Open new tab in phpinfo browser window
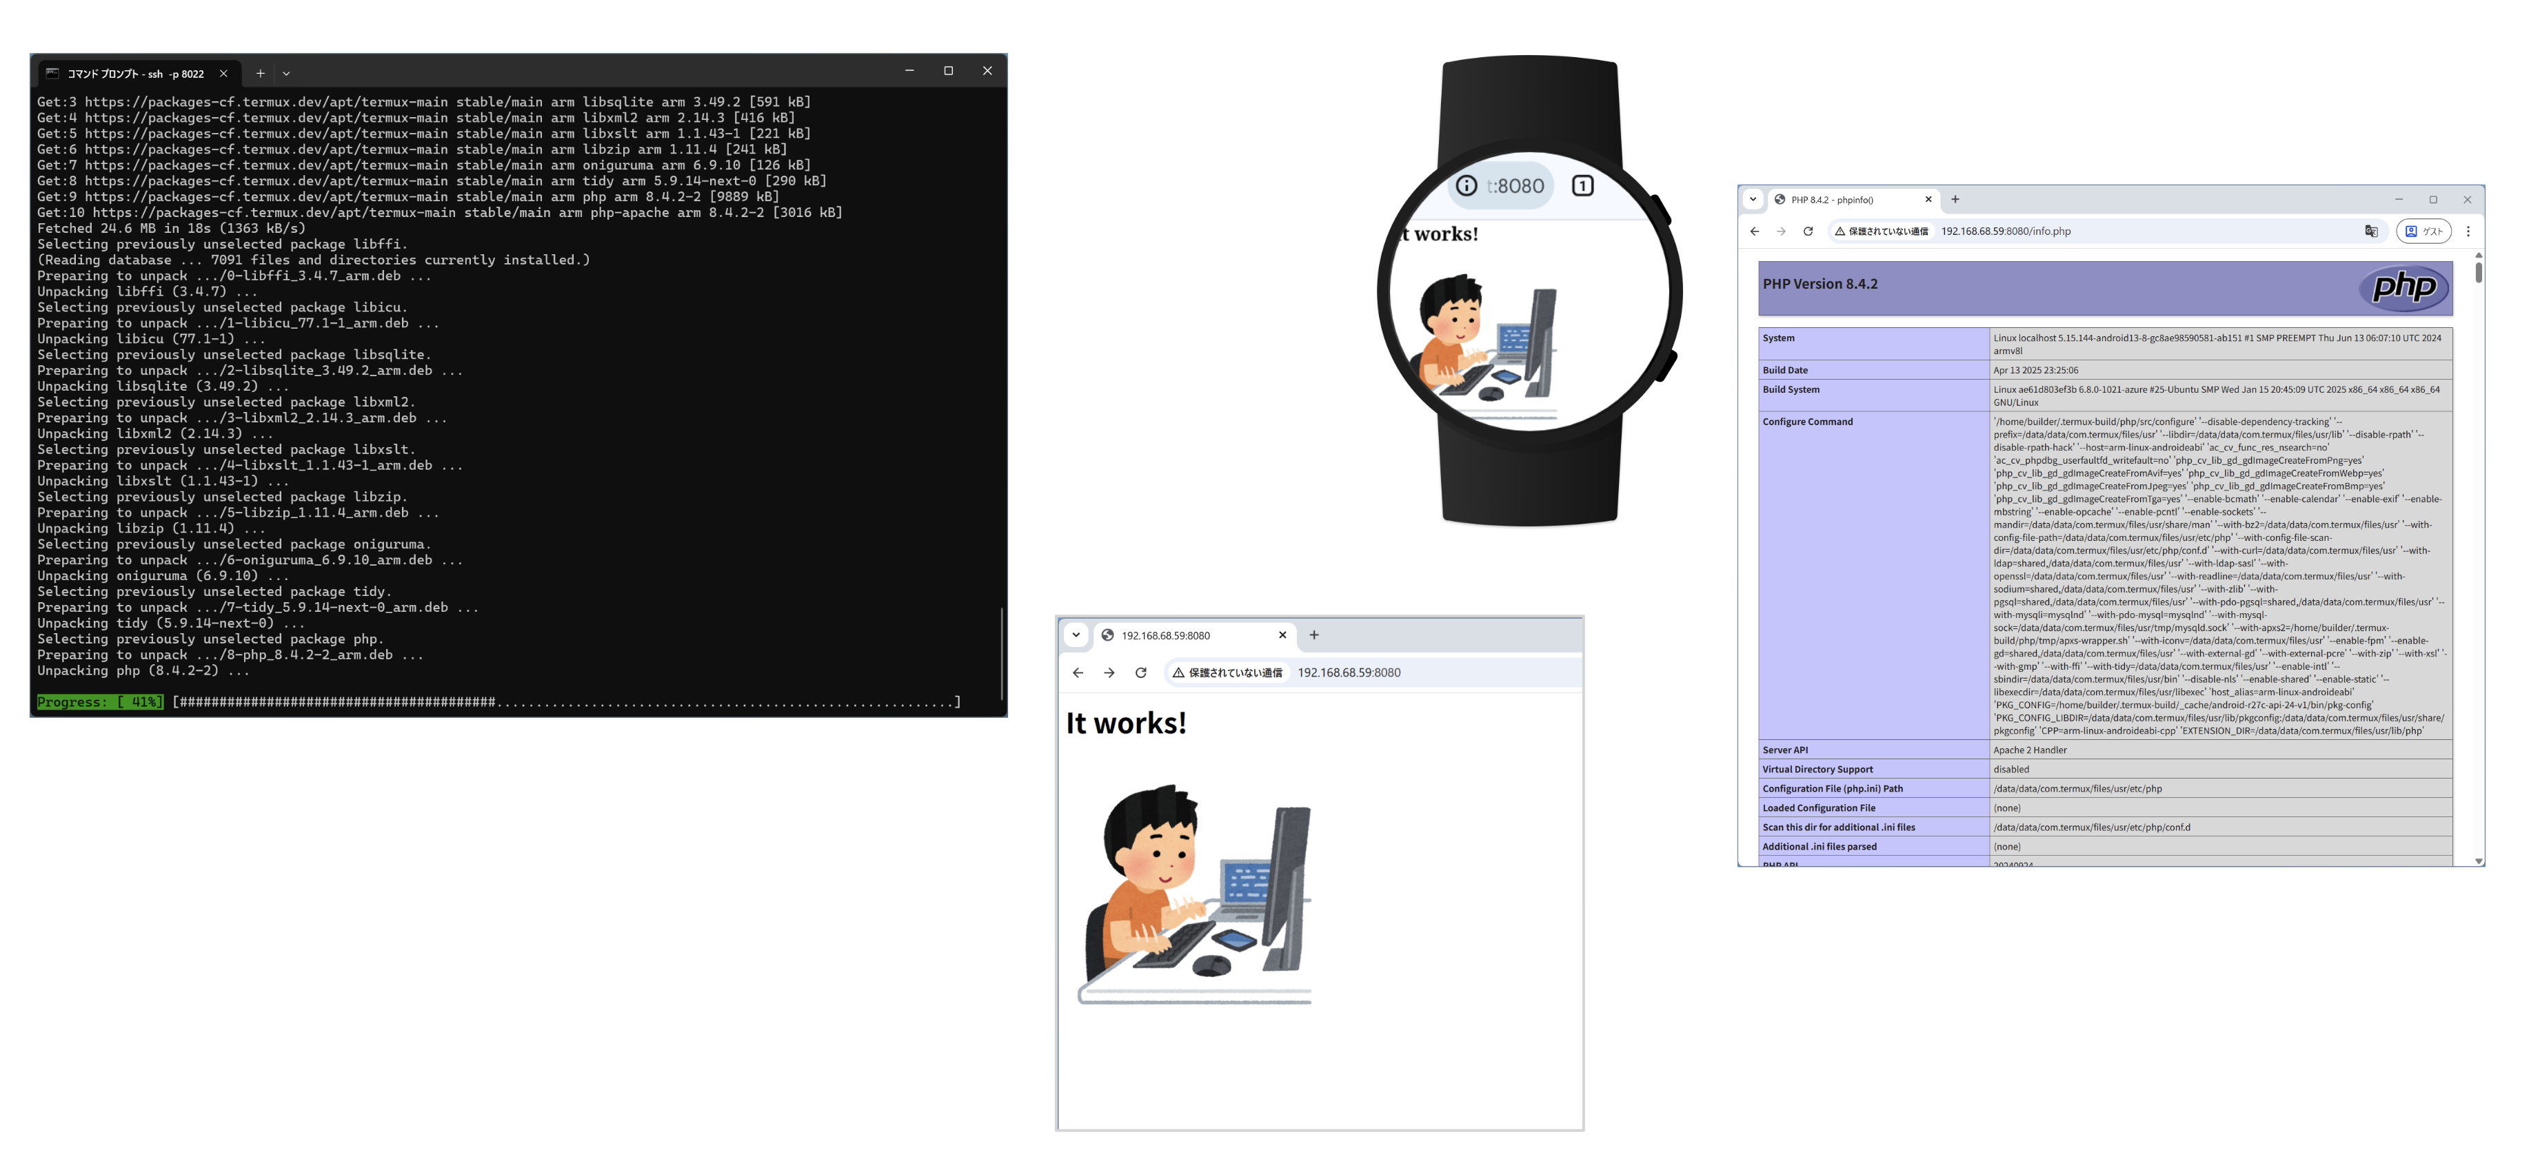2529x1163 pixels. point(1955,199)
